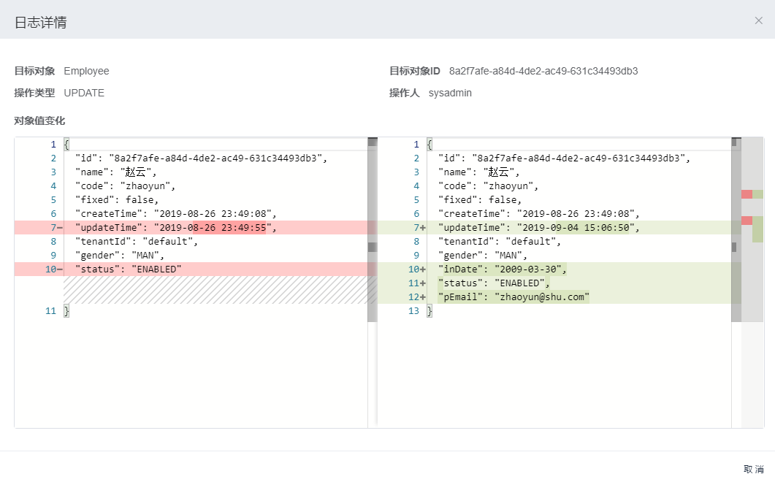775x482 pixels.
Task: Click the 取消 button
Action: click(753, 469)
